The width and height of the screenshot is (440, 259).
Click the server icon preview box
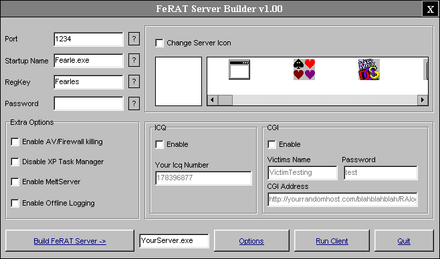(179, 81)
